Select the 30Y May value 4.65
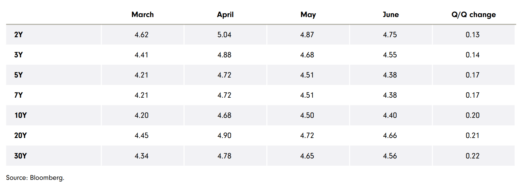The image size is (519, 182). click(x=307, y=156)
